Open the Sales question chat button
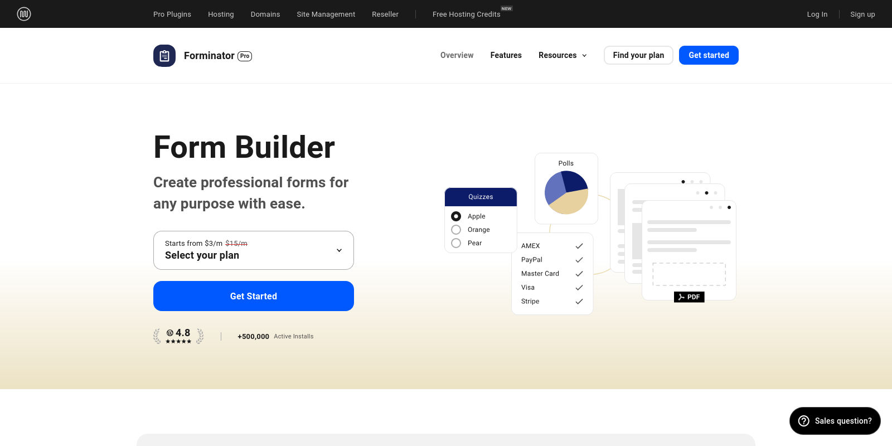Viewport: 892px width, 446px height. [835, 421]
